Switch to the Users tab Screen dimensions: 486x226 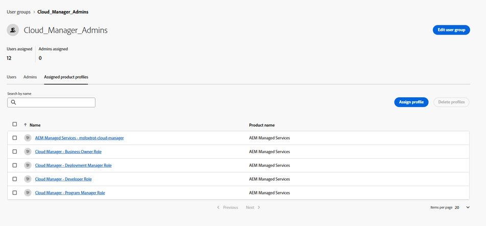(x=11, y=77)
